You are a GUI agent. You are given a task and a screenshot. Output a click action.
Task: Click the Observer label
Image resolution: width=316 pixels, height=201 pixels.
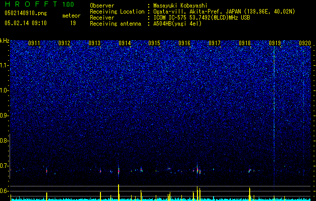pos(102,6)
